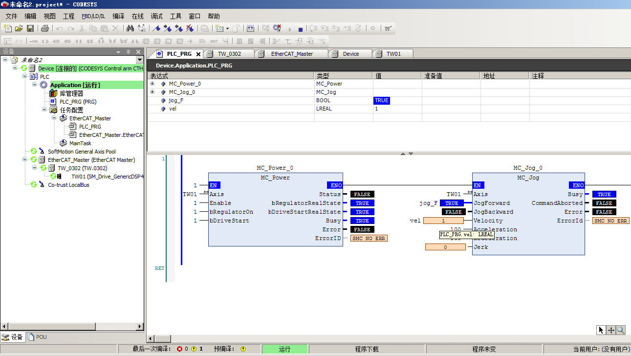Select TW01 drive in device tree
Screen dimensions: 631x356
[108, 177]
